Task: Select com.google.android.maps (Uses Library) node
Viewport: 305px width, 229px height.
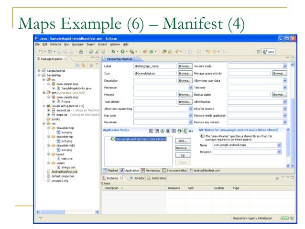Action: coord(141,139)
